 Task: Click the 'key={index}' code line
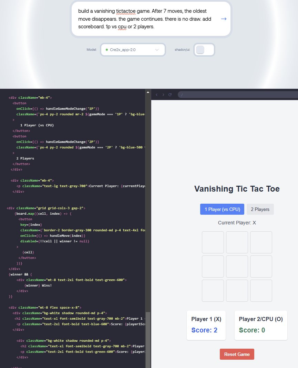point(31,225)
